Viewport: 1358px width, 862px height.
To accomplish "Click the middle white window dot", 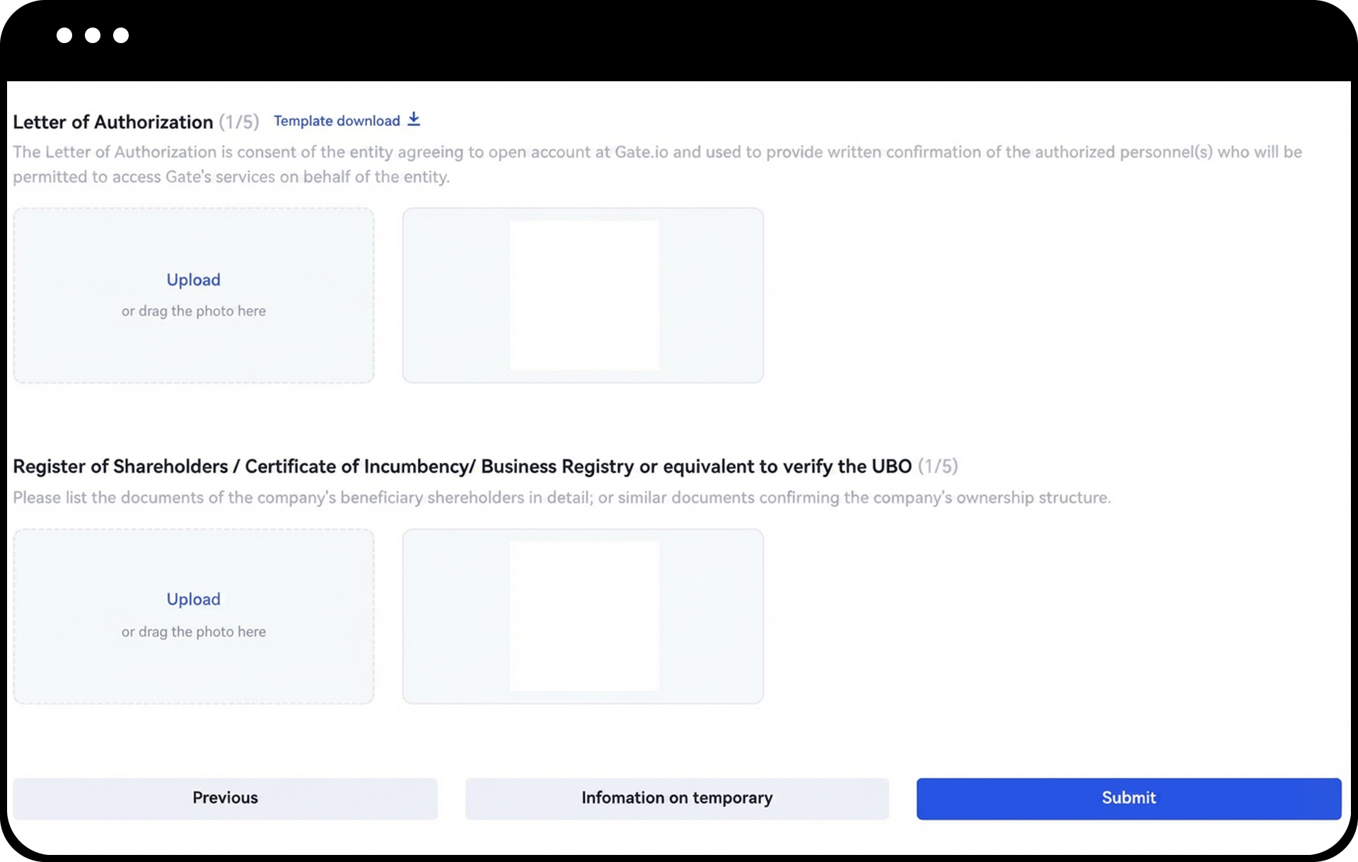I will click(x=93, y=35).
